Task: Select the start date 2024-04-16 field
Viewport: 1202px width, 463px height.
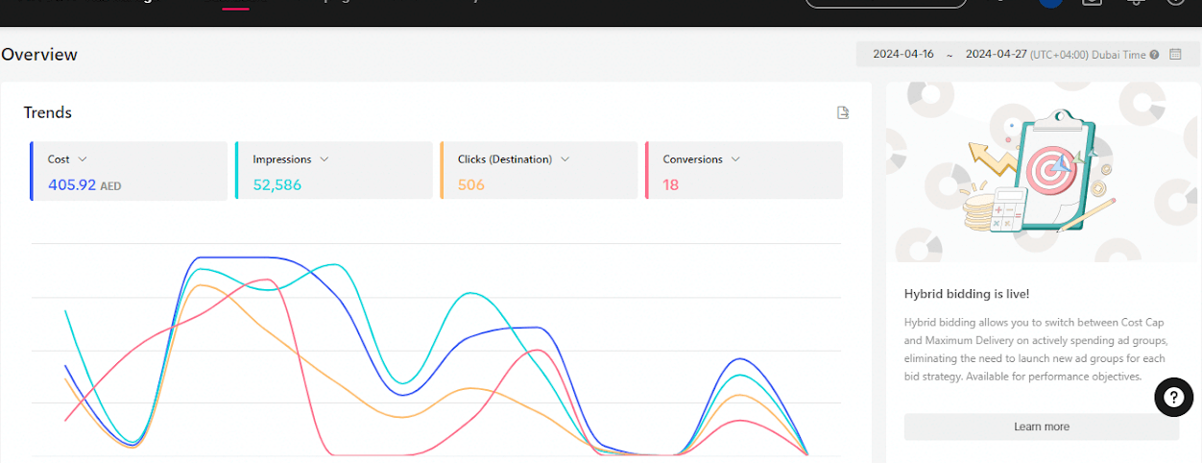Action: click(902, 55)
